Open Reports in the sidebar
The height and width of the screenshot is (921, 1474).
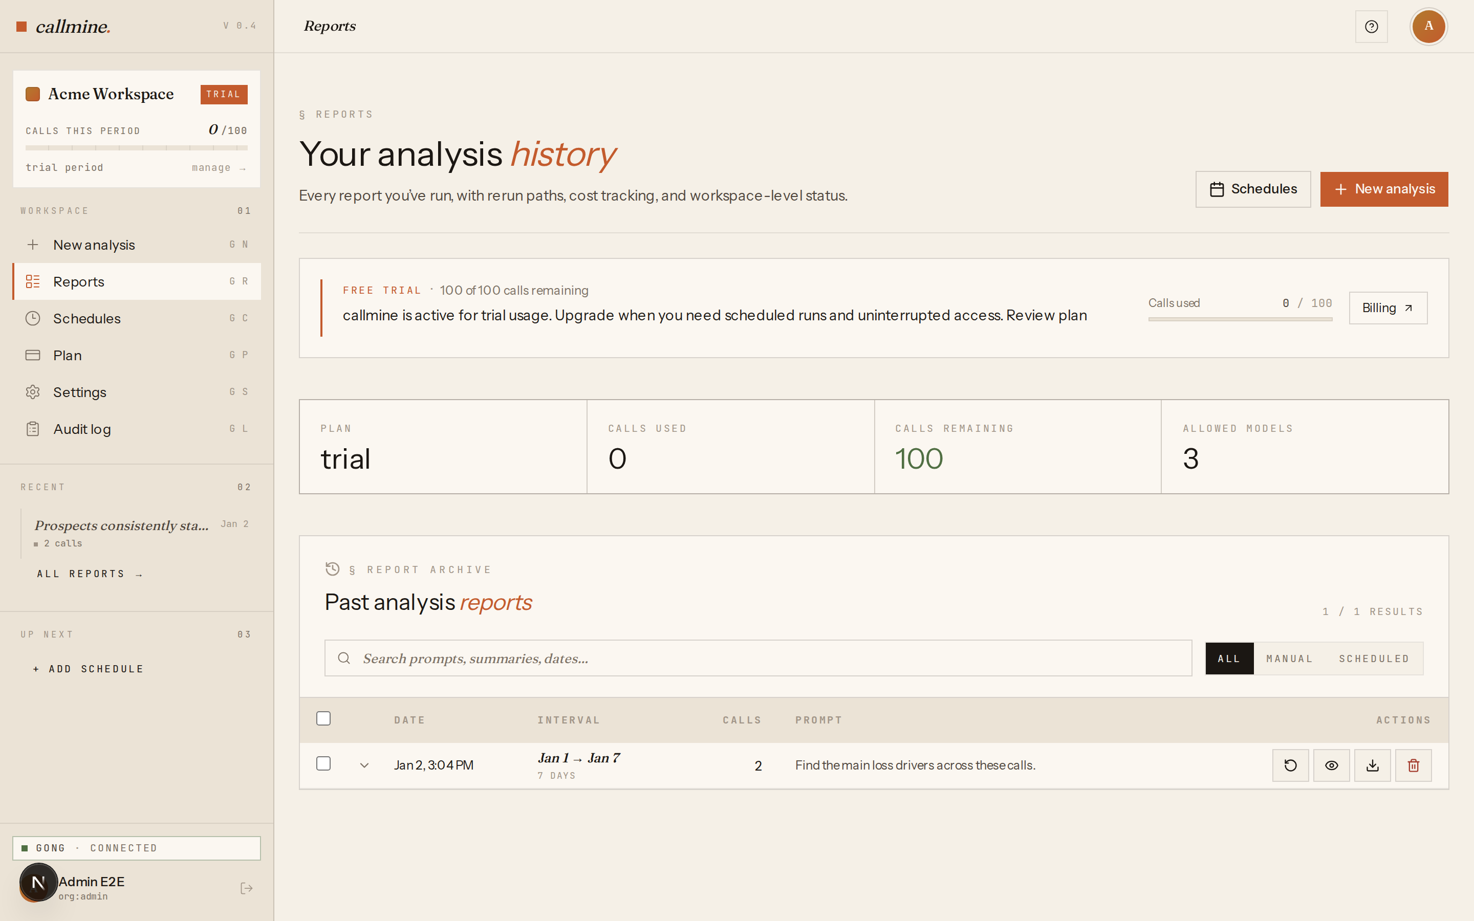137,281
